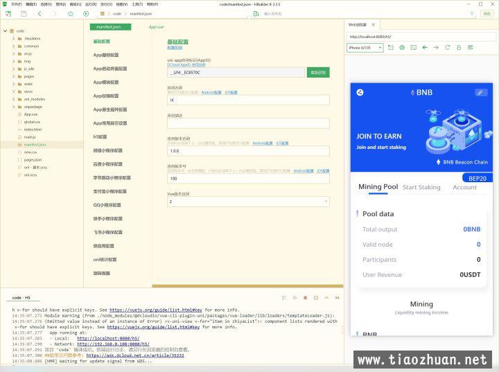The image size is (499, 372).
Task: Open index.html in project tree
Action: coord(33,130)
